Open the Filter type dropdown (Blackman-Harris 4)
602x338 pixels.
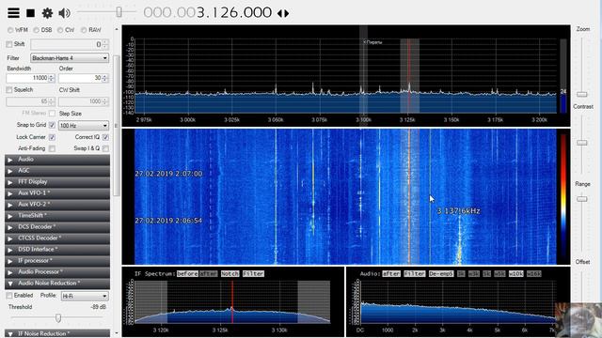pos(70,58)
